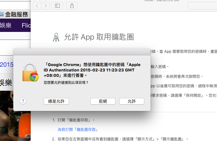Click heading 允許 App 取用鑰匙圈

click(x=99, y=37)
